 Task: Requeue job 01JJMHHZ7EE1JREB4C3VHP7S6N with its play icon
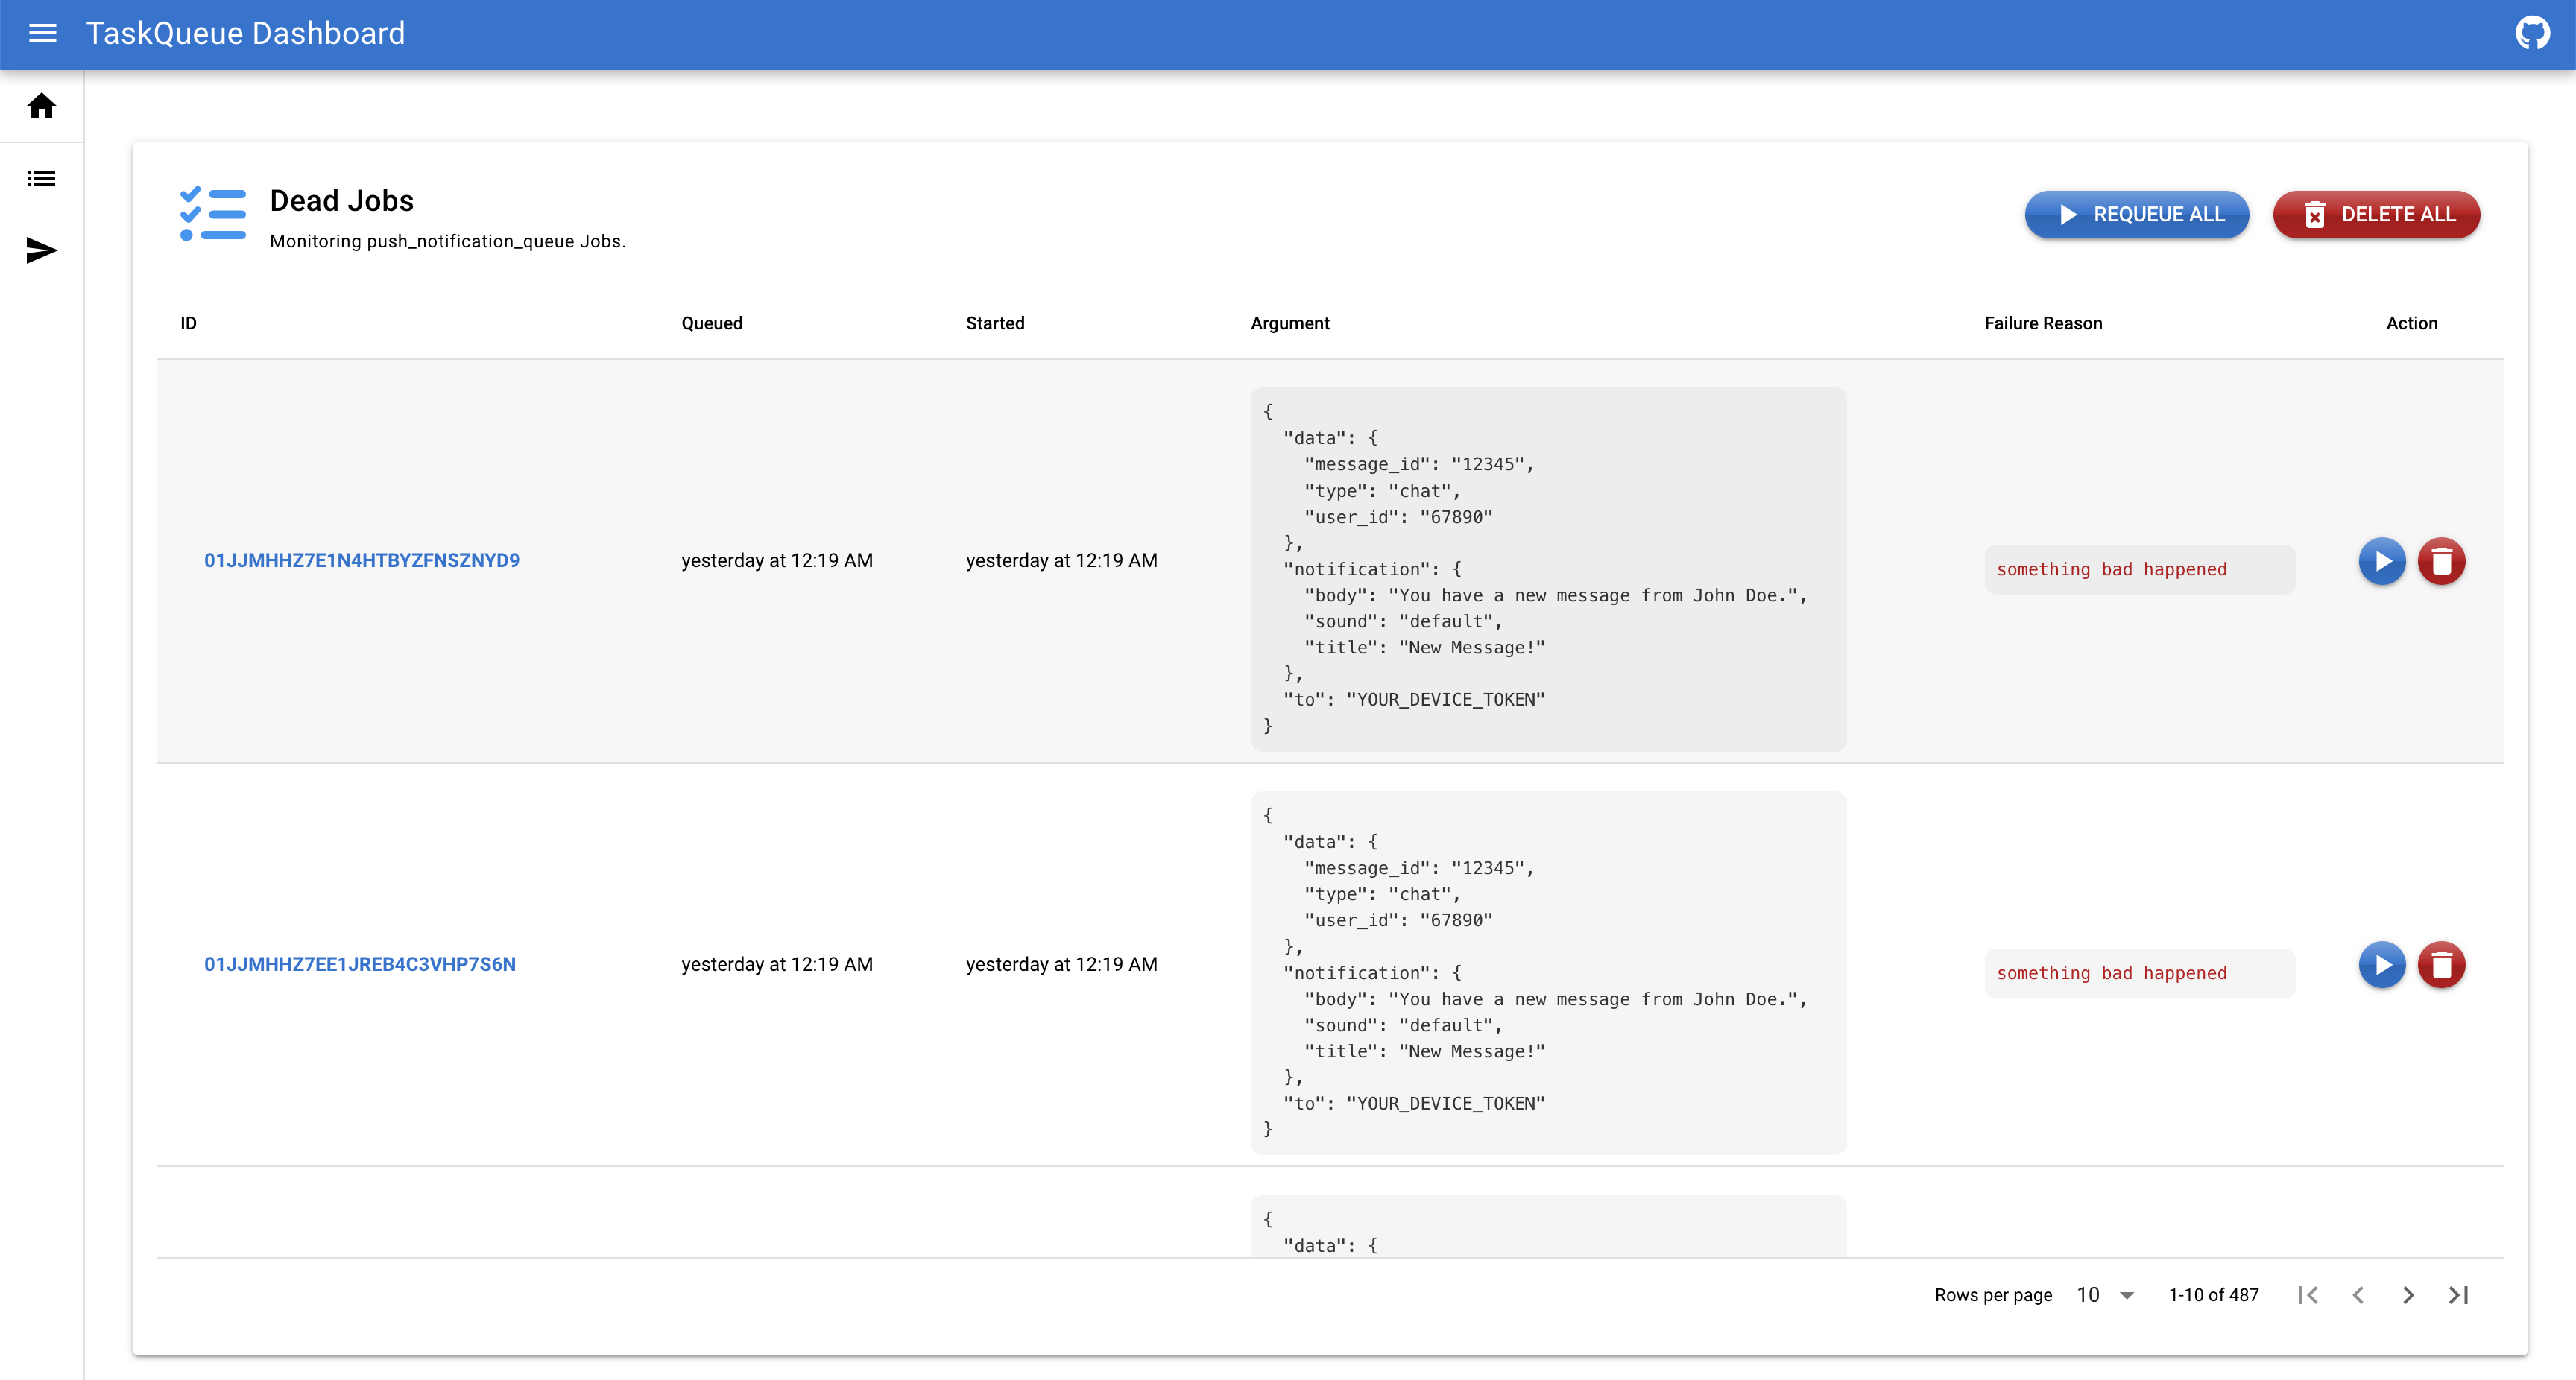click(2383, 965)
